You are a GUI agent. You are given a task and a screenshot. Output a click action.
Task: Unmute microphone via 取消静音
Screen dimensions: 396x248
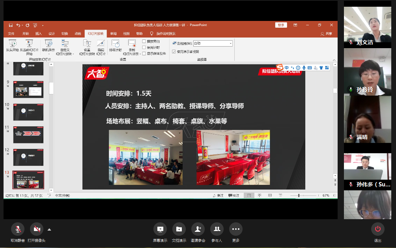[17, 229]
